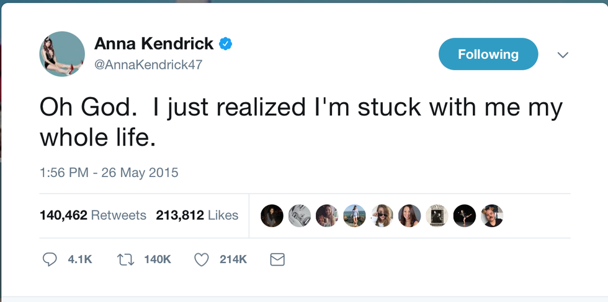Open Anna Kendrick's profile picture
Viewport: 608px width, 302px height.
click(62, 54)
